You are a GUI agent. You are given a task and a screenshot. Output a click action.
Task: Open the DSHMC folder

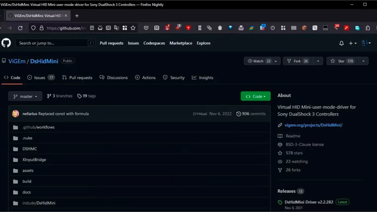[x=29, y=149]
